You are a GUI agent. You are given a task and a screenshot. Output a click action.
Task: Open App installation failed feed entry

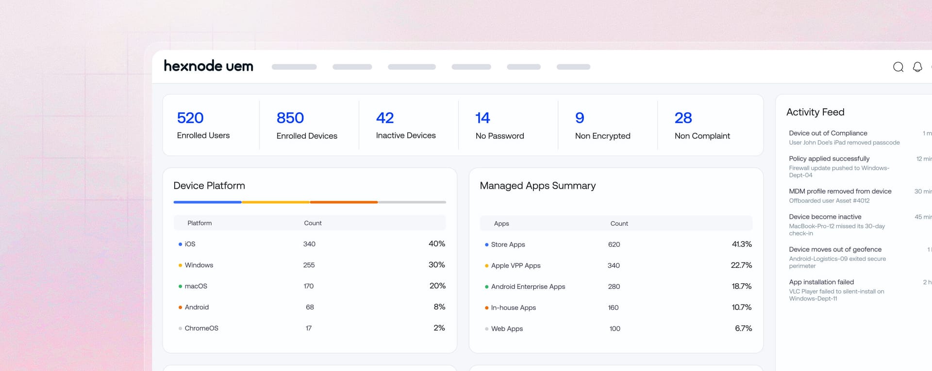860,290
